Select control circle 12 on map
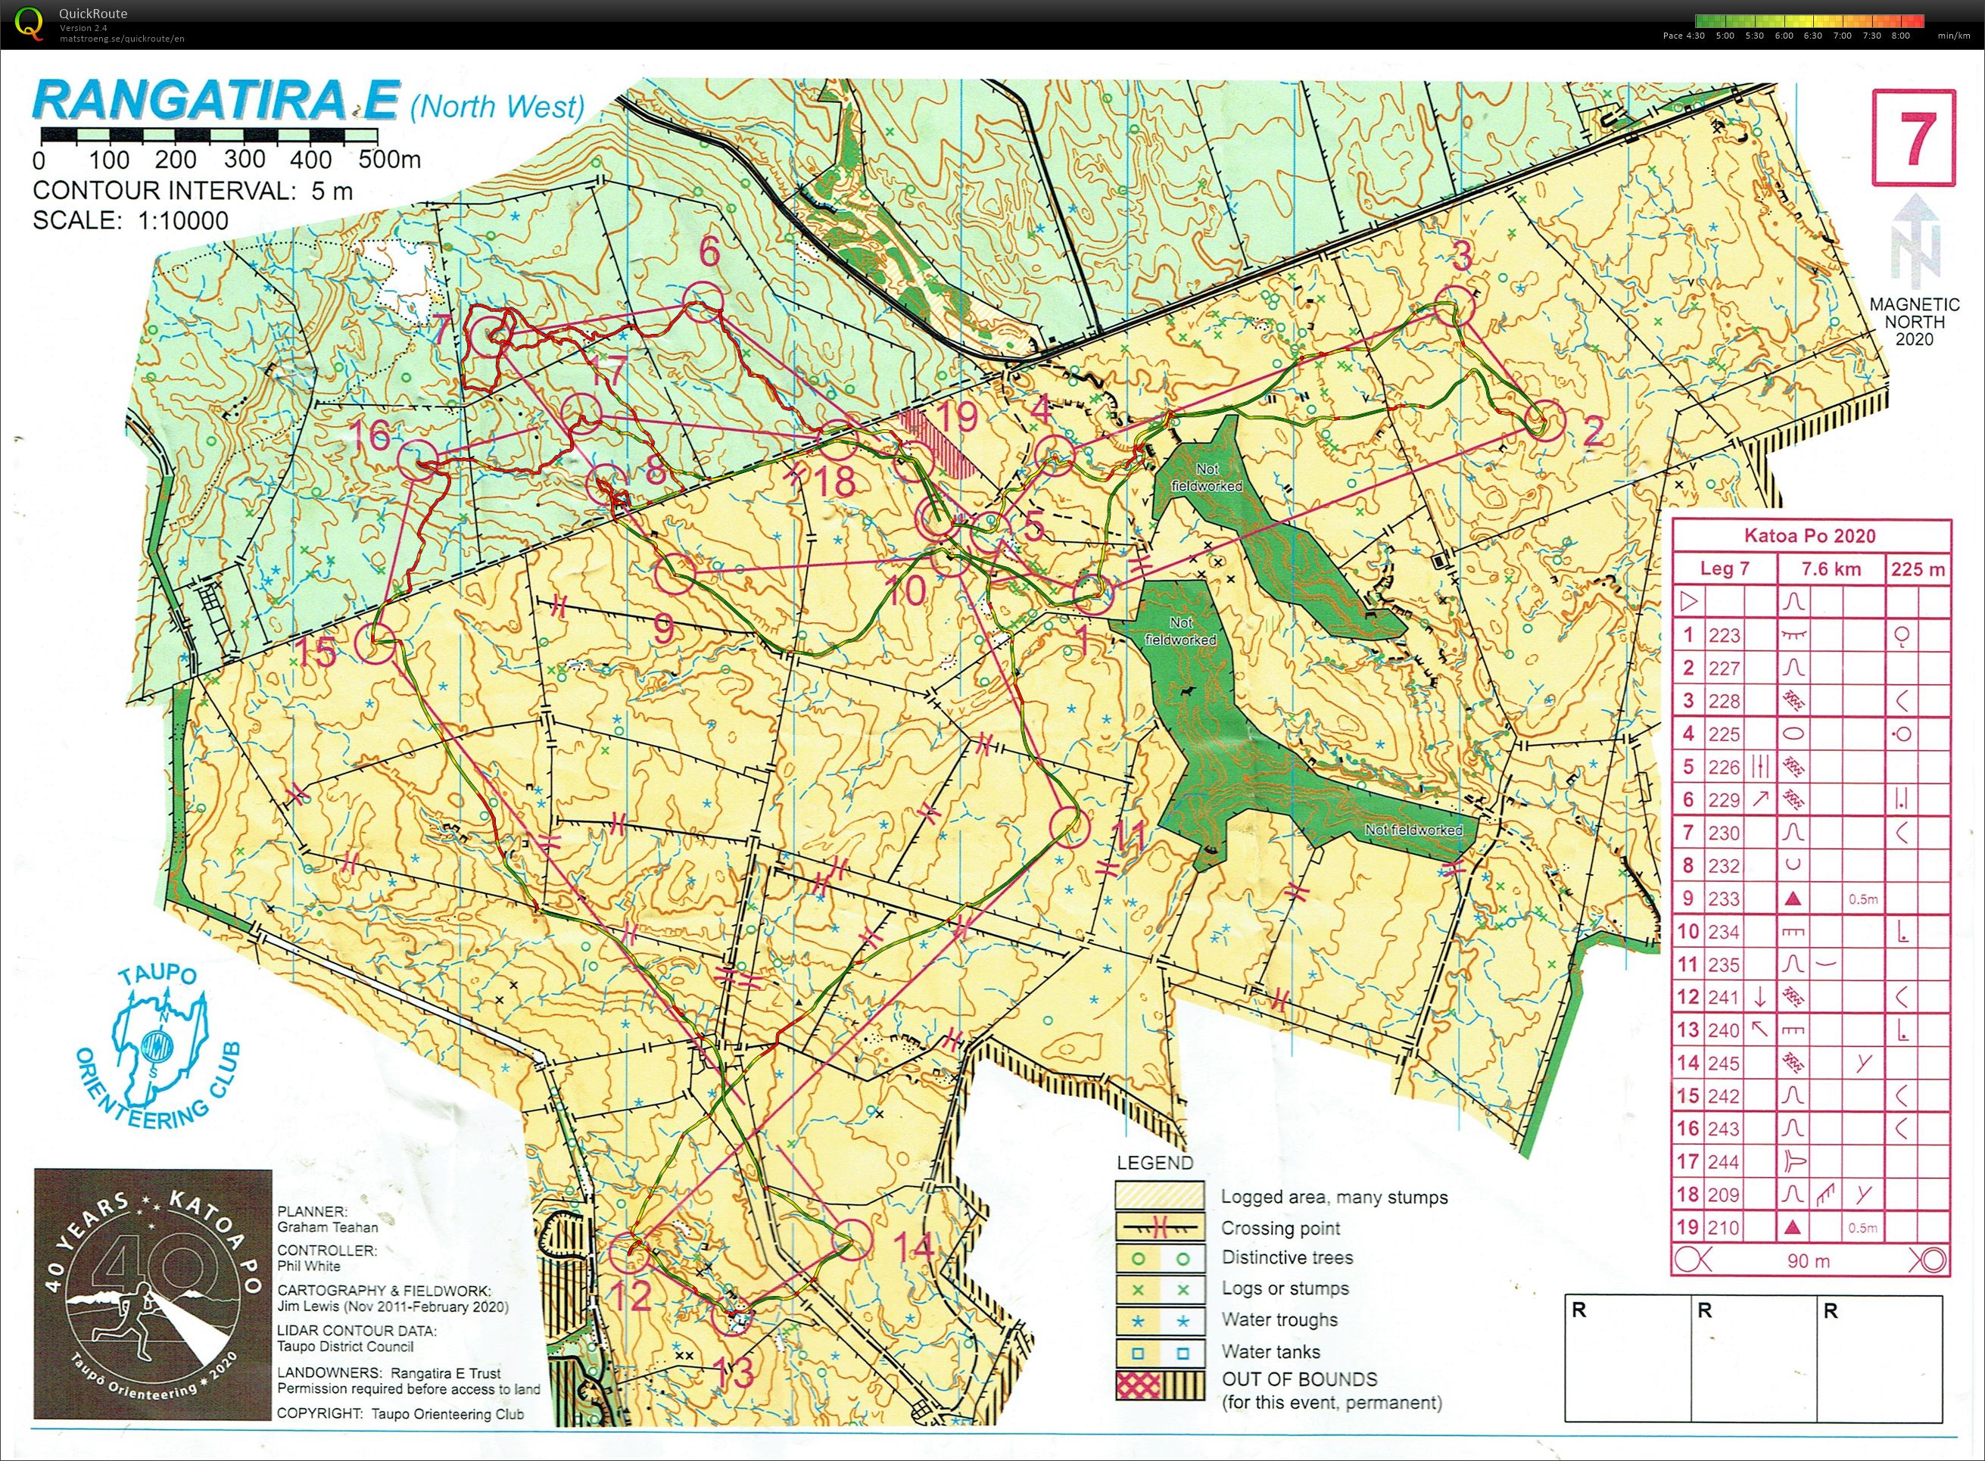This screenshot has height=1461, width=1985. pyautogui.click(x=631, y=1252)
